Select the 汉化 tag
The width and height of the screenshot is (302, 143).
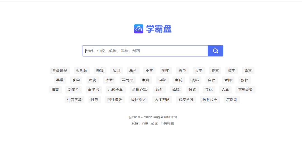(209, 90)
